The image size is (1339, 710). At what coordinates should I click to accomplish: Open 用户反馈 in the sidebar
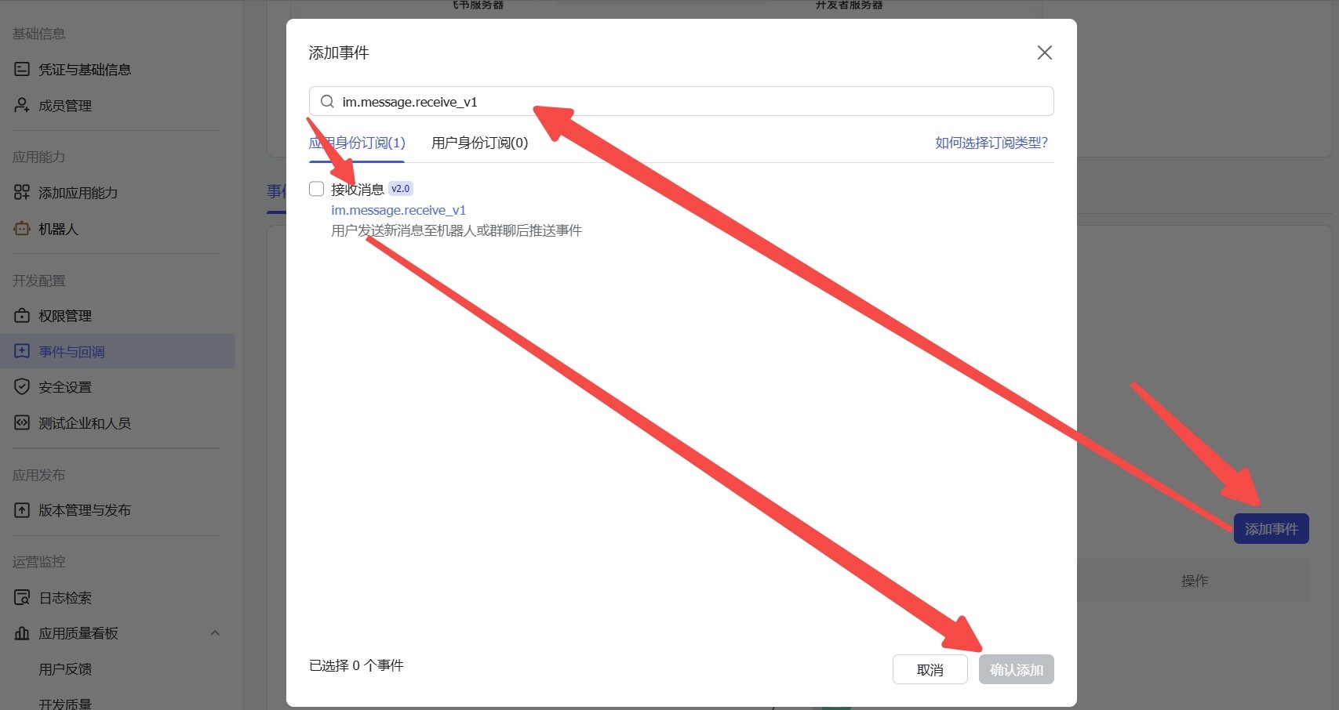tap(65, 669)
